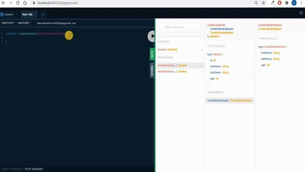Open the browser home page
This screenshot has width=305, height=172.
[25, 3]
